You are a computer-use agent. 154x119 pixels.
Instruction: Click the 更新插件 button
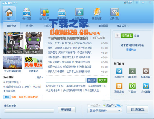(x=67, y=110)
